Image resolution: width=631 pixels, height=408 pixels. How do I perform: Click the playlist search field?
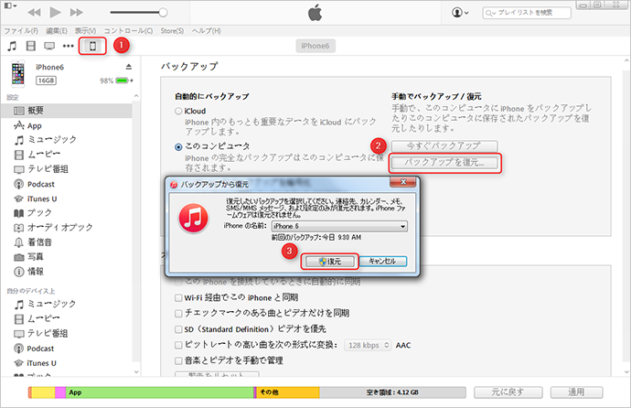coord(527,13)
